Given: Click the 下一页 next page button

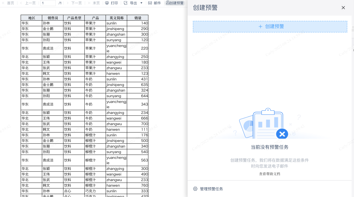Looking at the screenshot, I should pos(74,3).
